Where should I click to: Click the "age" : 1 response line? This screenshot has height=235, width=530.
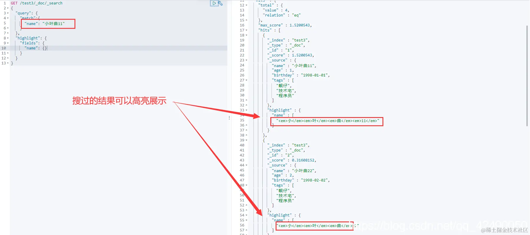(x=283, y=70)
